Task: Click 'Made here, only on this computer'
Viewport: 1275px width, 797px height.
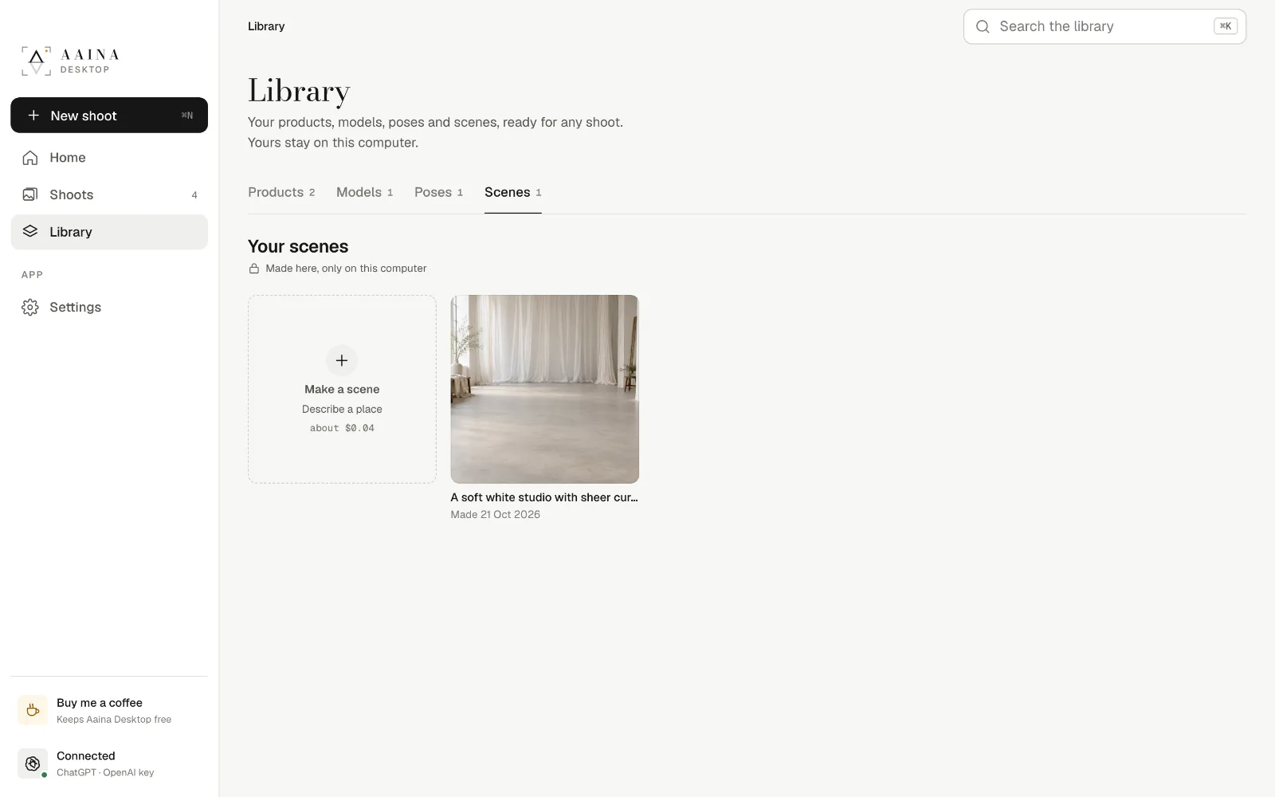Action: [x=346, y=269]
